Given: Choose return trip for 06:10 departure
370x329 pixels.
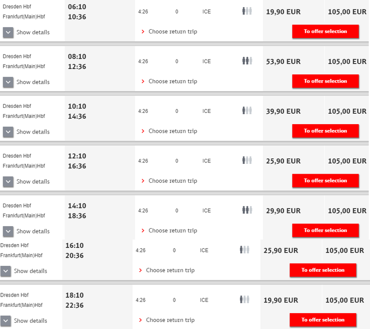Looking at the screenshot, I should click(x=172, y=32).
